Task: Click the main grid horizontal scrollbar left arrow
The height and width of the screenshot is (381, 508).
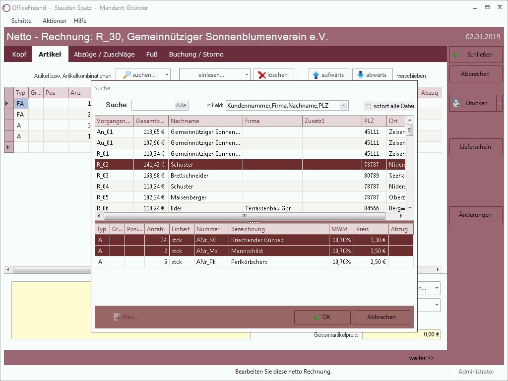Action: click(x=8, y=269)
